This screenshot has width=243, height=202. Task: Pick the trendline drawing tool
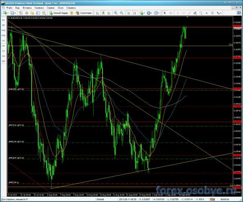(189, 13)
